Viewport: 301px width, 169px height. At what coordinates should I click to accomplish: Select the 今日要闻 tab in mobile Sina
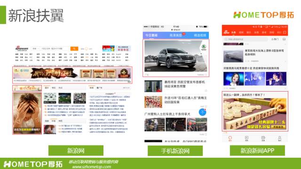coord(151,36)
